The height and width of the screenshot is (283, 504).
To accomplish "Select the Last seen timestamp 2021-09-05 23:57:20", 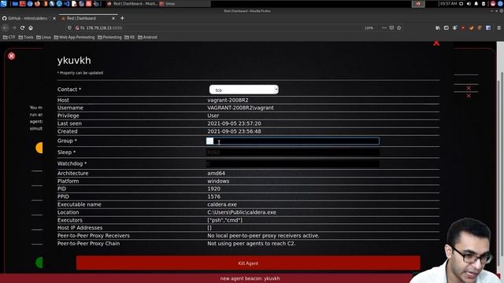I will click(234, 123).
